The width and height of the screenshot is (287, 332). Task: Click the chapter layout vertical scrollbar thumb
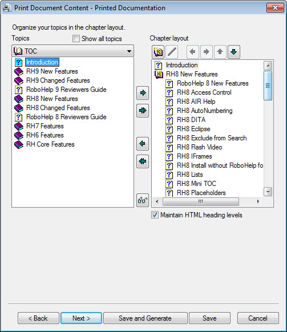tap(268, 86)
